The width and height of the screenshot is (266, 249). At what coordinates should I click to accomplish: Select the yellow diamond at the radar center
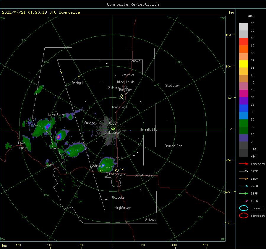tap(113, 129)
